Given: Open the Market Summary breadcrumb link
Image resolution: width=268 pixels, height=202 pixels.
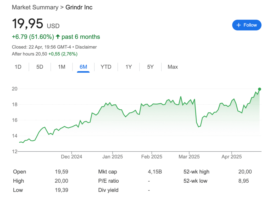Looking at the screenshot, I should click(35, 7).
